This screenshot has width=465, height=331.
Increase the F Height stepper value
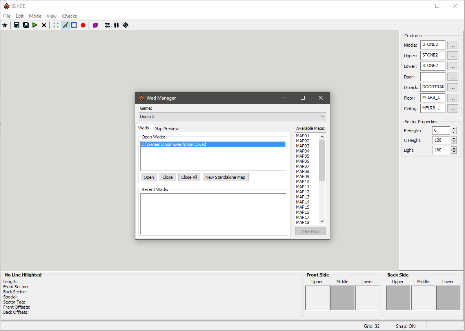[454, 128]
